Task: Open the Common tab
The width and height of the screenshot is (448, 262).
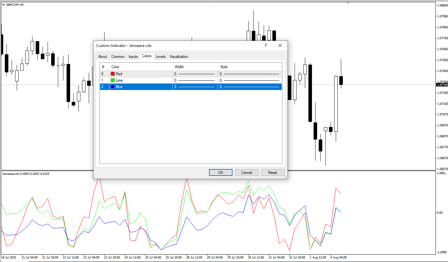Action: coord(118,57)
